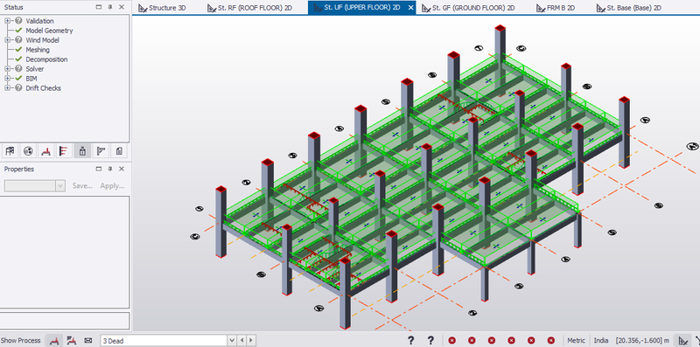Toggle the highlighted load icon beside Show Process
Screen dimensions: 700x347
(x=54, y=340)
